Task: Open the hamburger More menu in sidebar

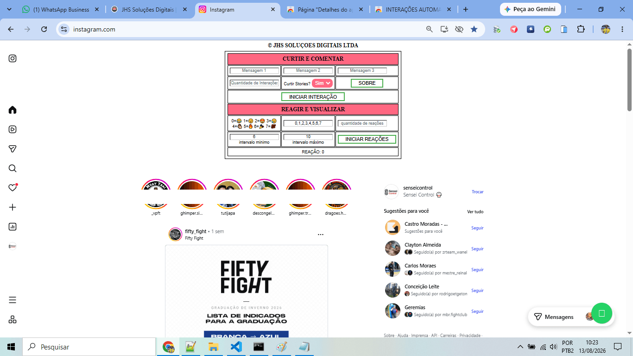Action: click(13, 300)
